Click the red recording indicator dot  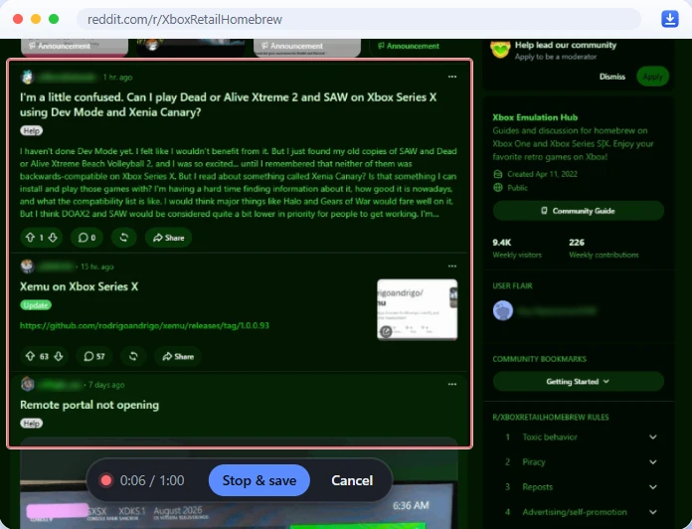click(106, 480)
